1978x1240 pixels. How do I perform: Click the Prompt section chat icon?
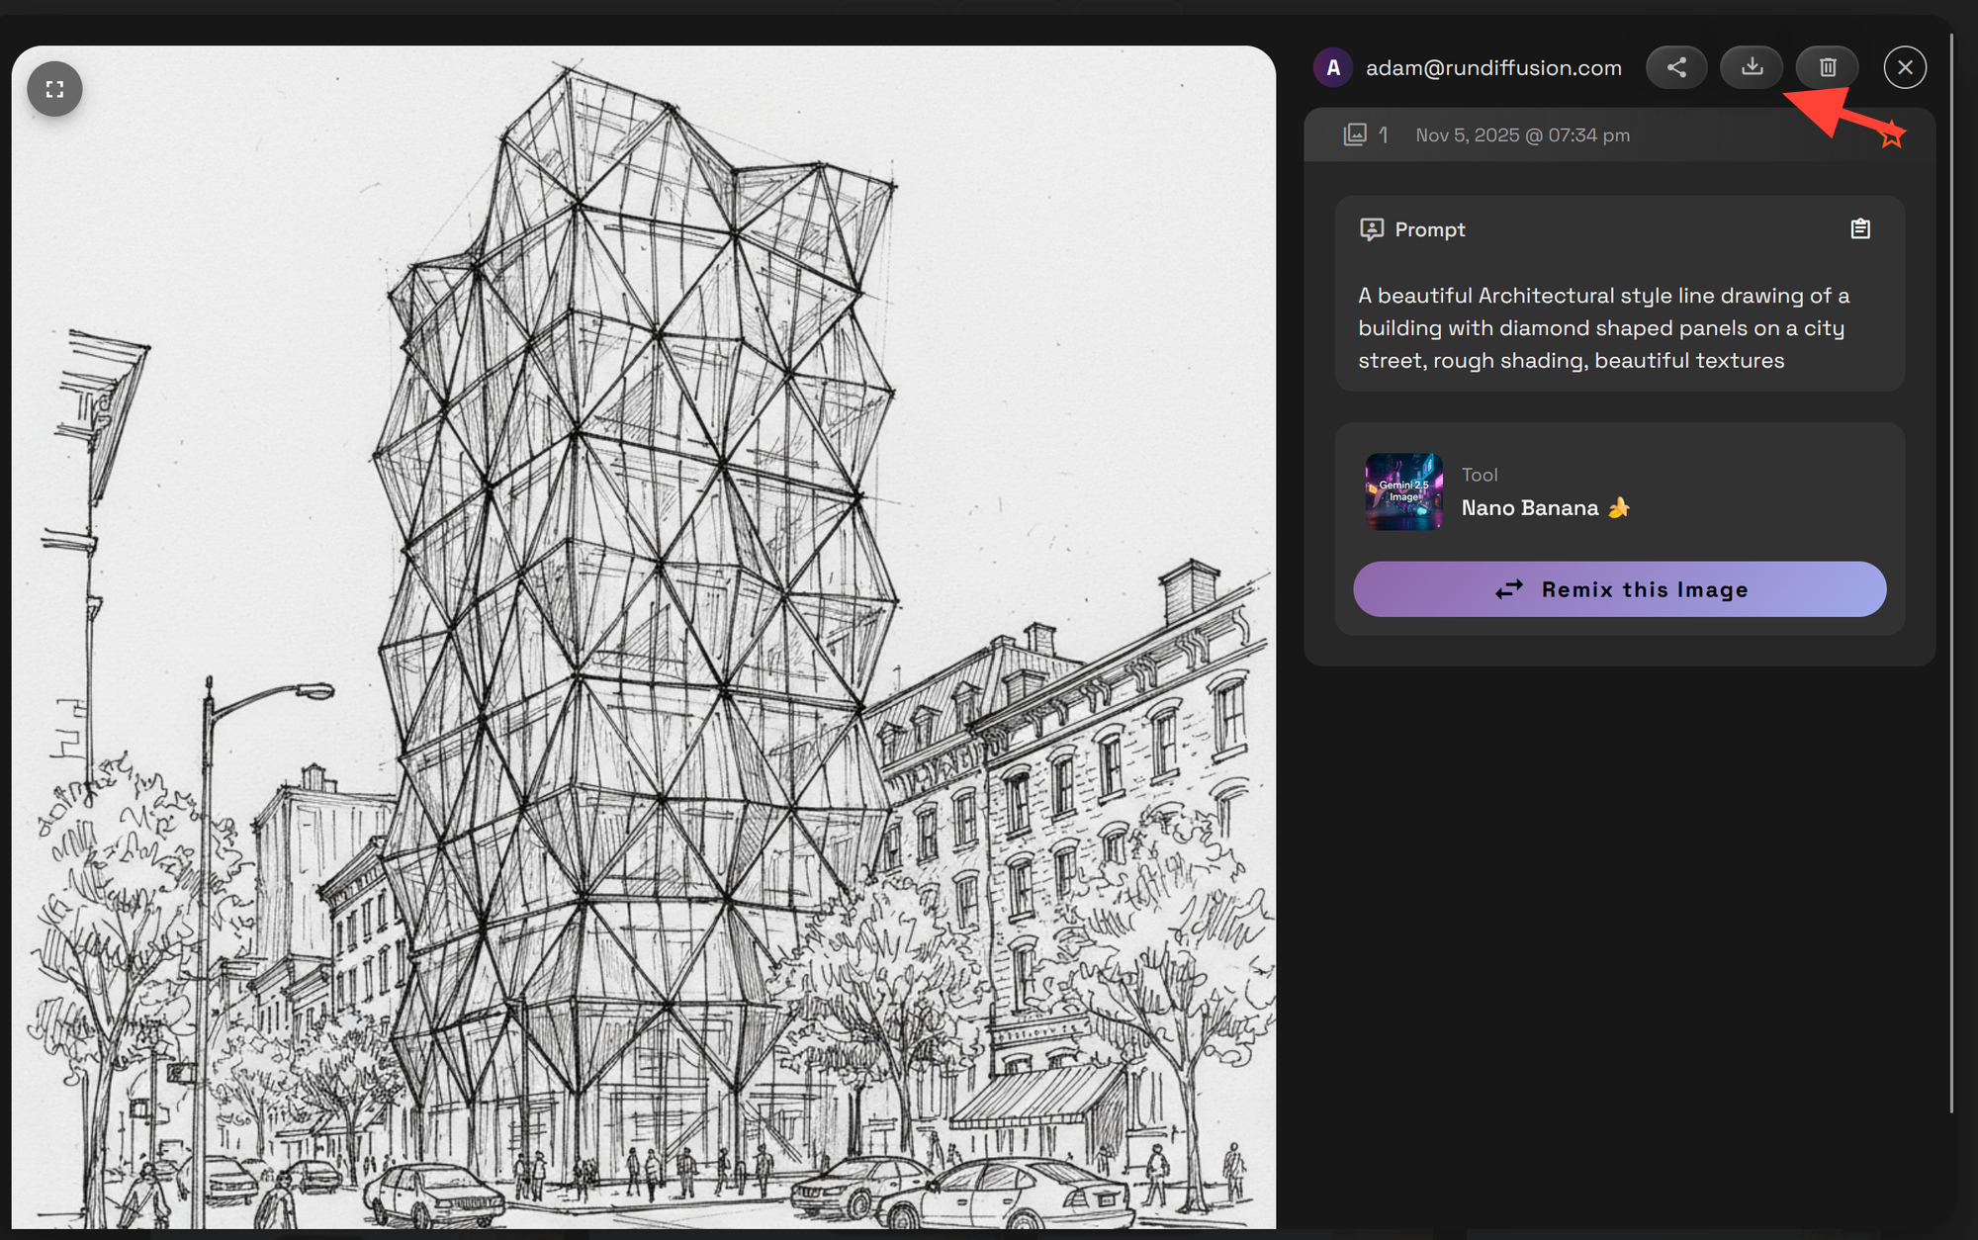[x=1372, y=229]
